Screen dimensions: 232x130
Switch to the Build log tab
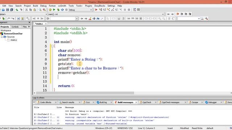103,102
